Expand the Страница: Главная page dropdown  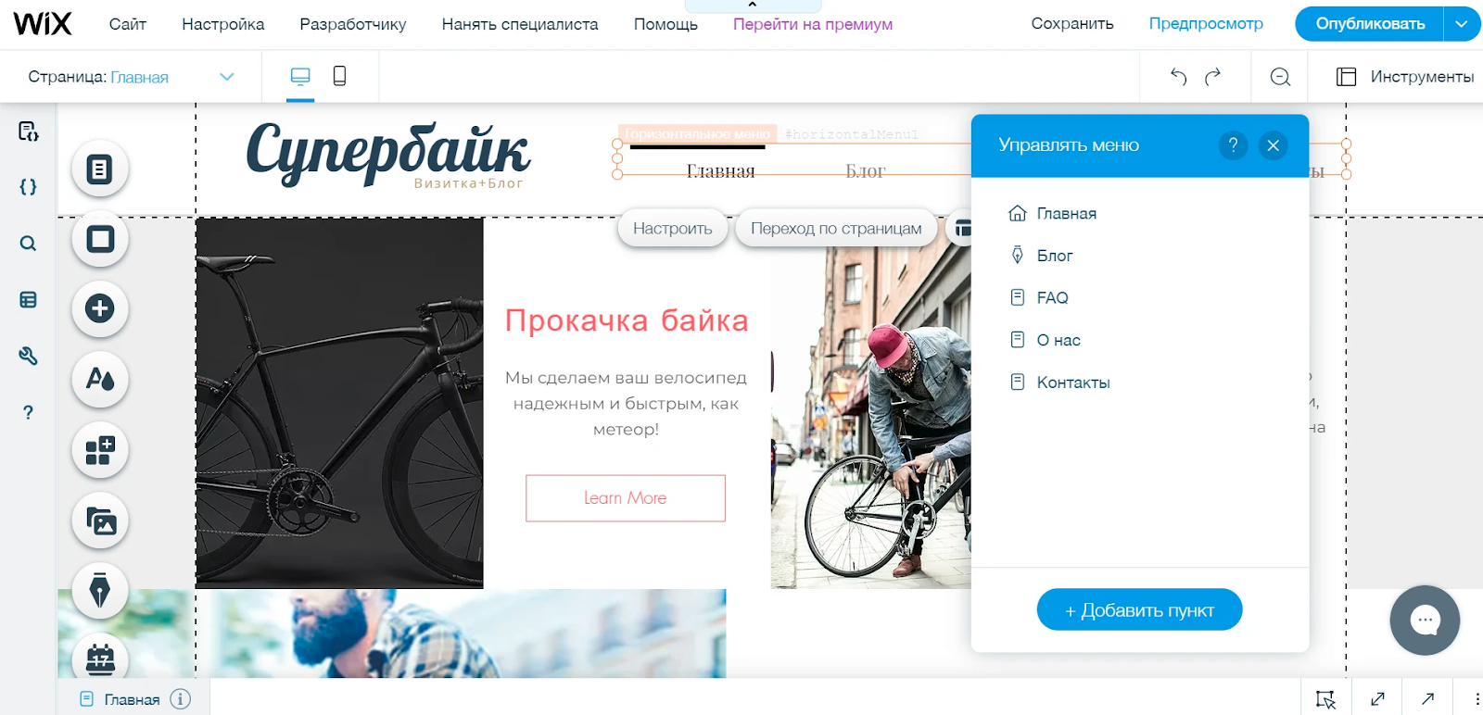[x=227, y=77]
